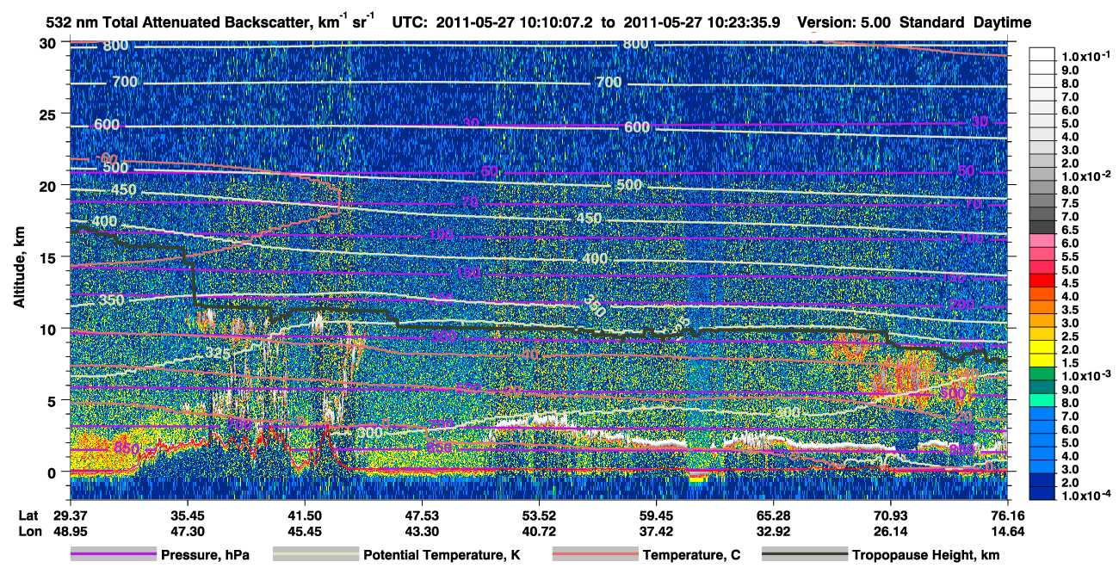This screenshot has height=574, width=1119.
Task: Click the "Potential Temperature, K" legend text
Action: [x=442, y=556]
